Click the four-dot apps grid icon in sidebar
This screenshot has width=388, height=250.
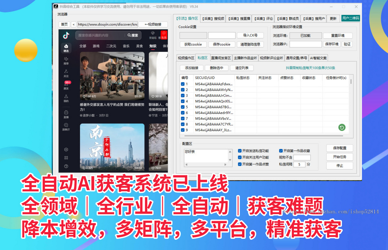[66, 158]
